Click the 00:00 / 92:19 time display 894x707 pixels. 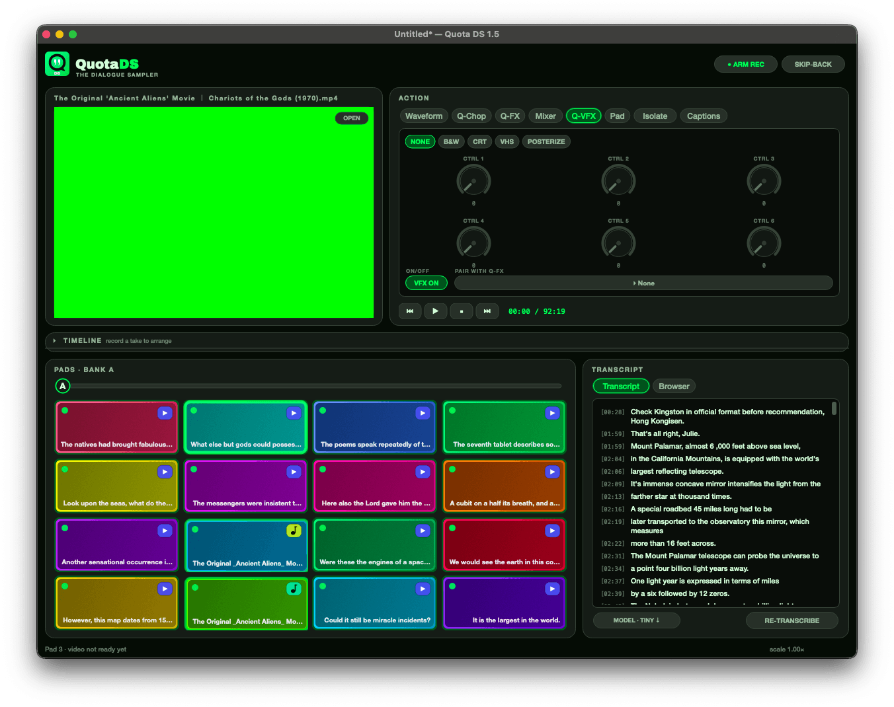click(537, 311)
